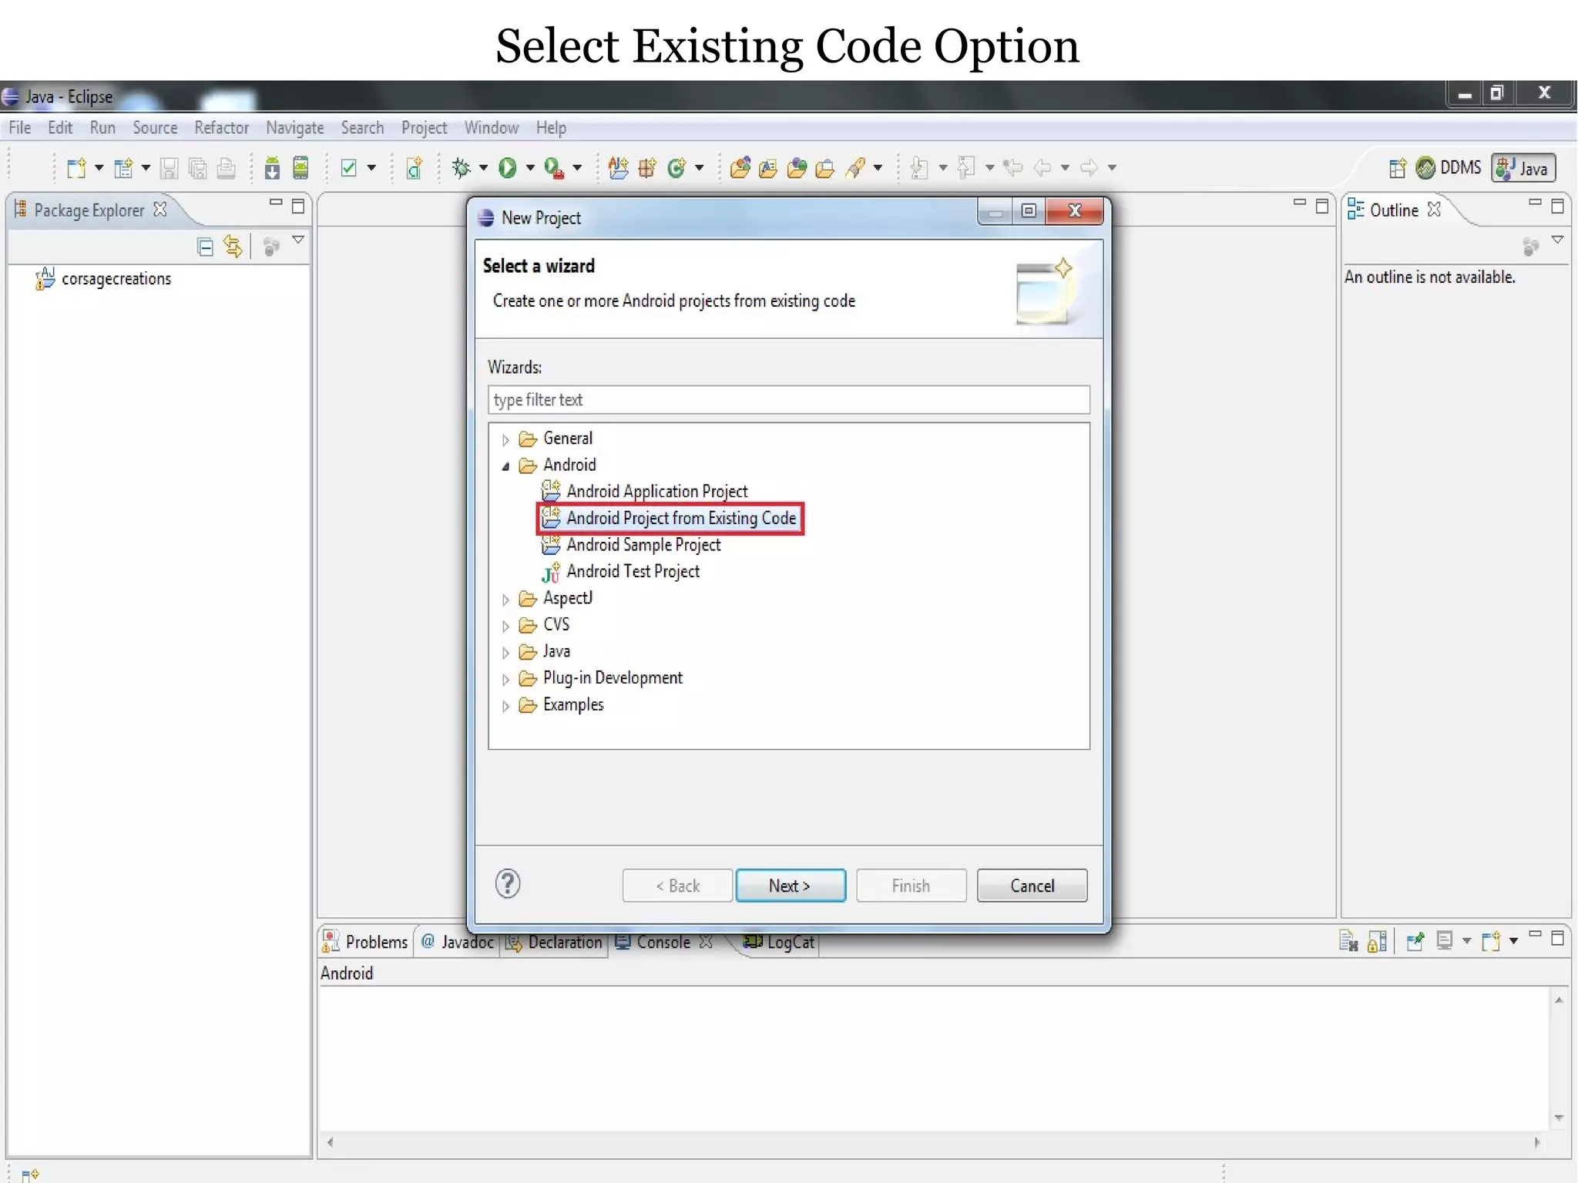Open the Display Selected Console dropdown

(x=1466, y=941)
